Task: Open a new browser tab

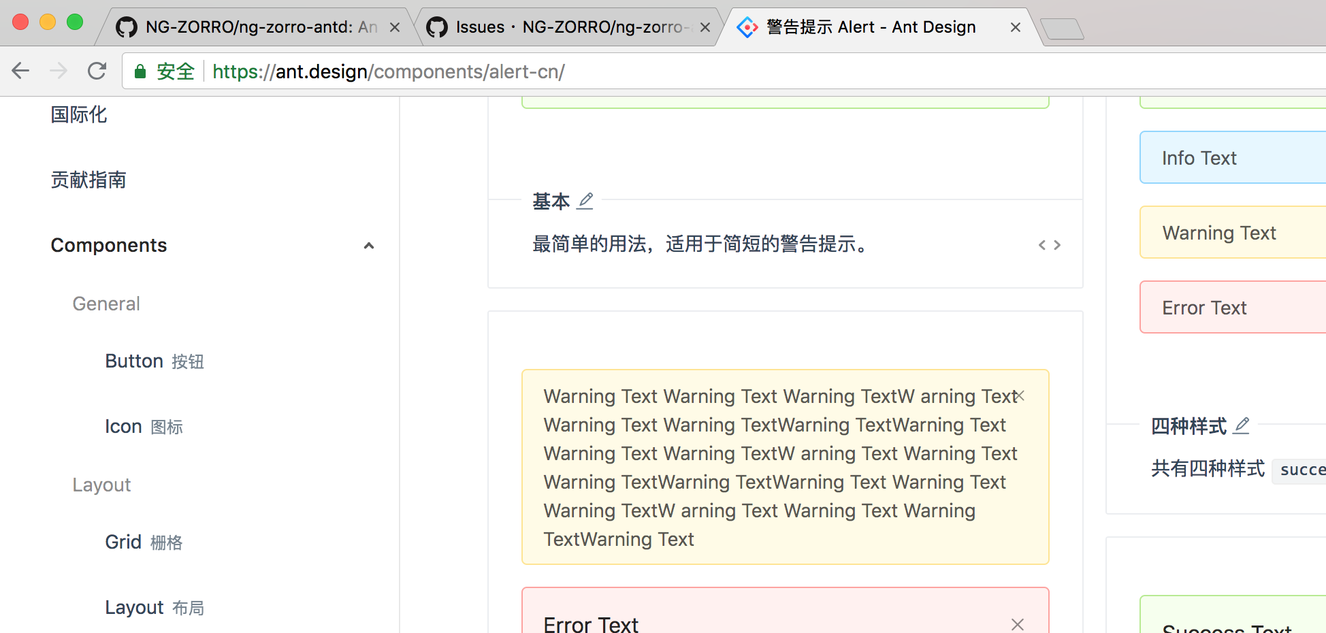Action: [x=1062, y=29]
